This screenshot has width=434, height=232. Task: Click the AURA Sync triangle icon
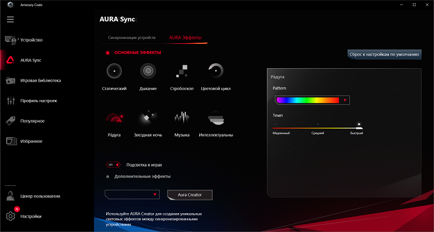[x=10, y=60]
